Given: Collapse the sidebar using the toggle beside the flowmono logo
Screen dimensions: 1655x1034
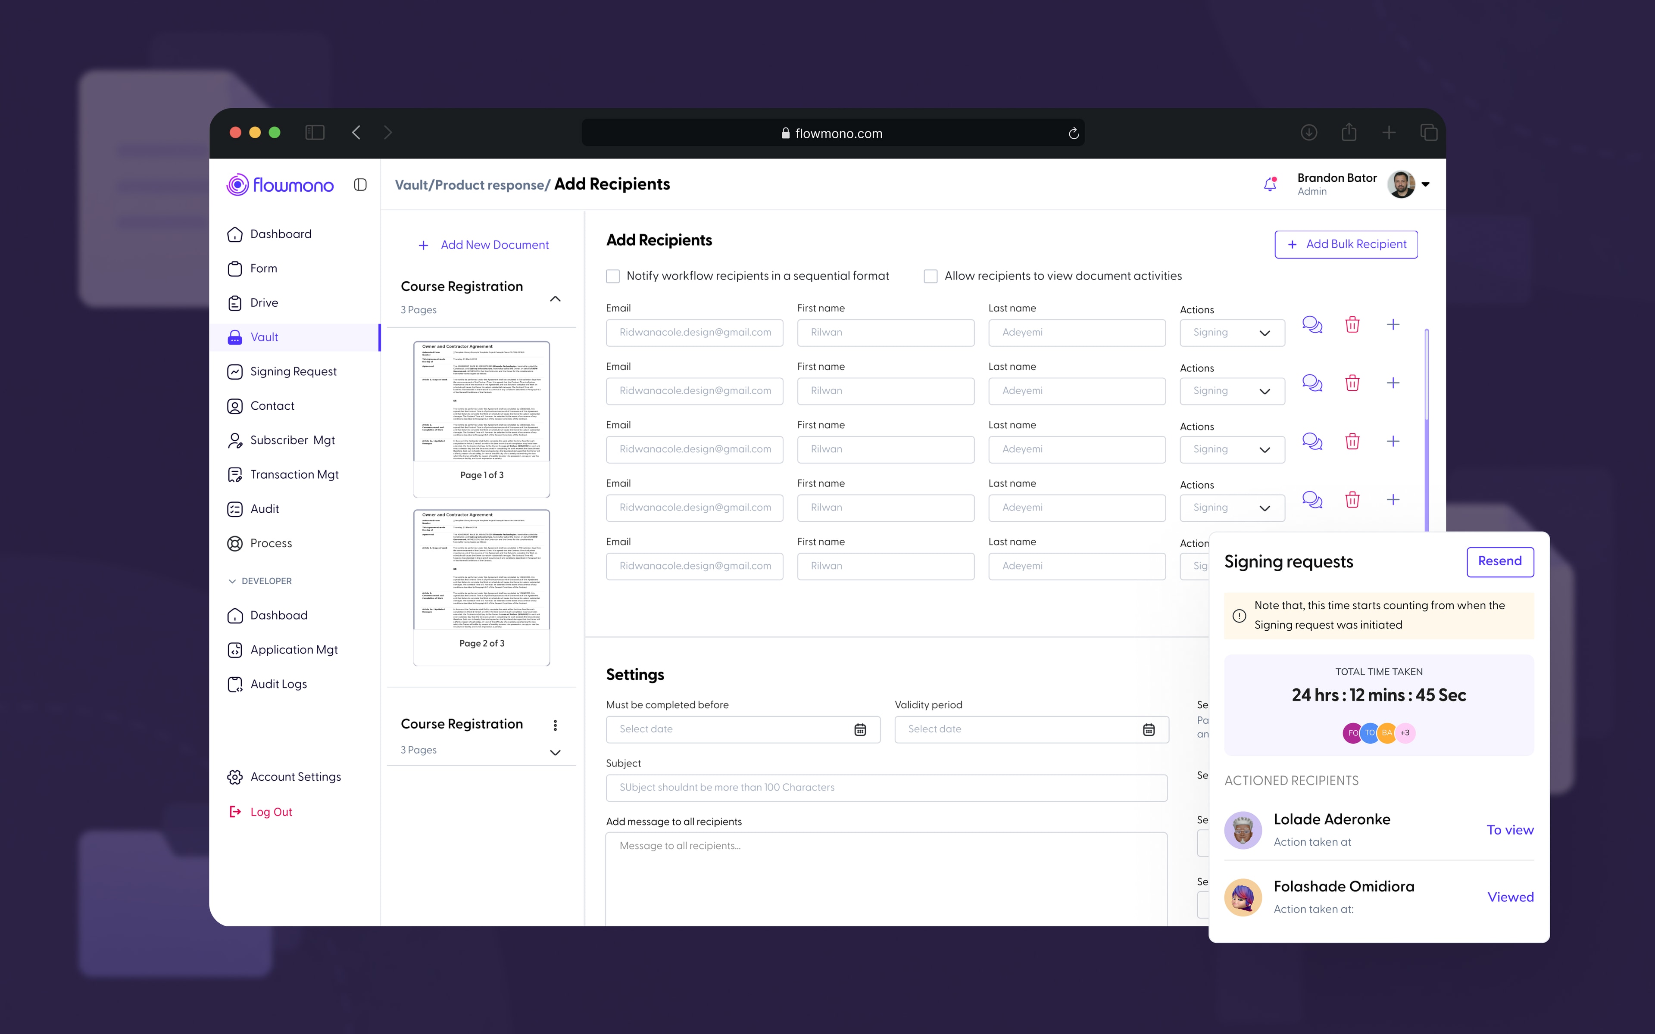Looking at the screenshot, I should (x=360, y=185).
